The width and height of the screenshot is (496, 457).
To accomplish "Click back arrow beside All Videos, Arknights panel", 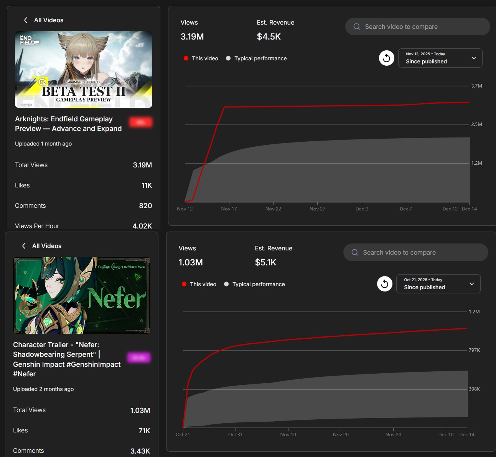I will click(26, 20).
